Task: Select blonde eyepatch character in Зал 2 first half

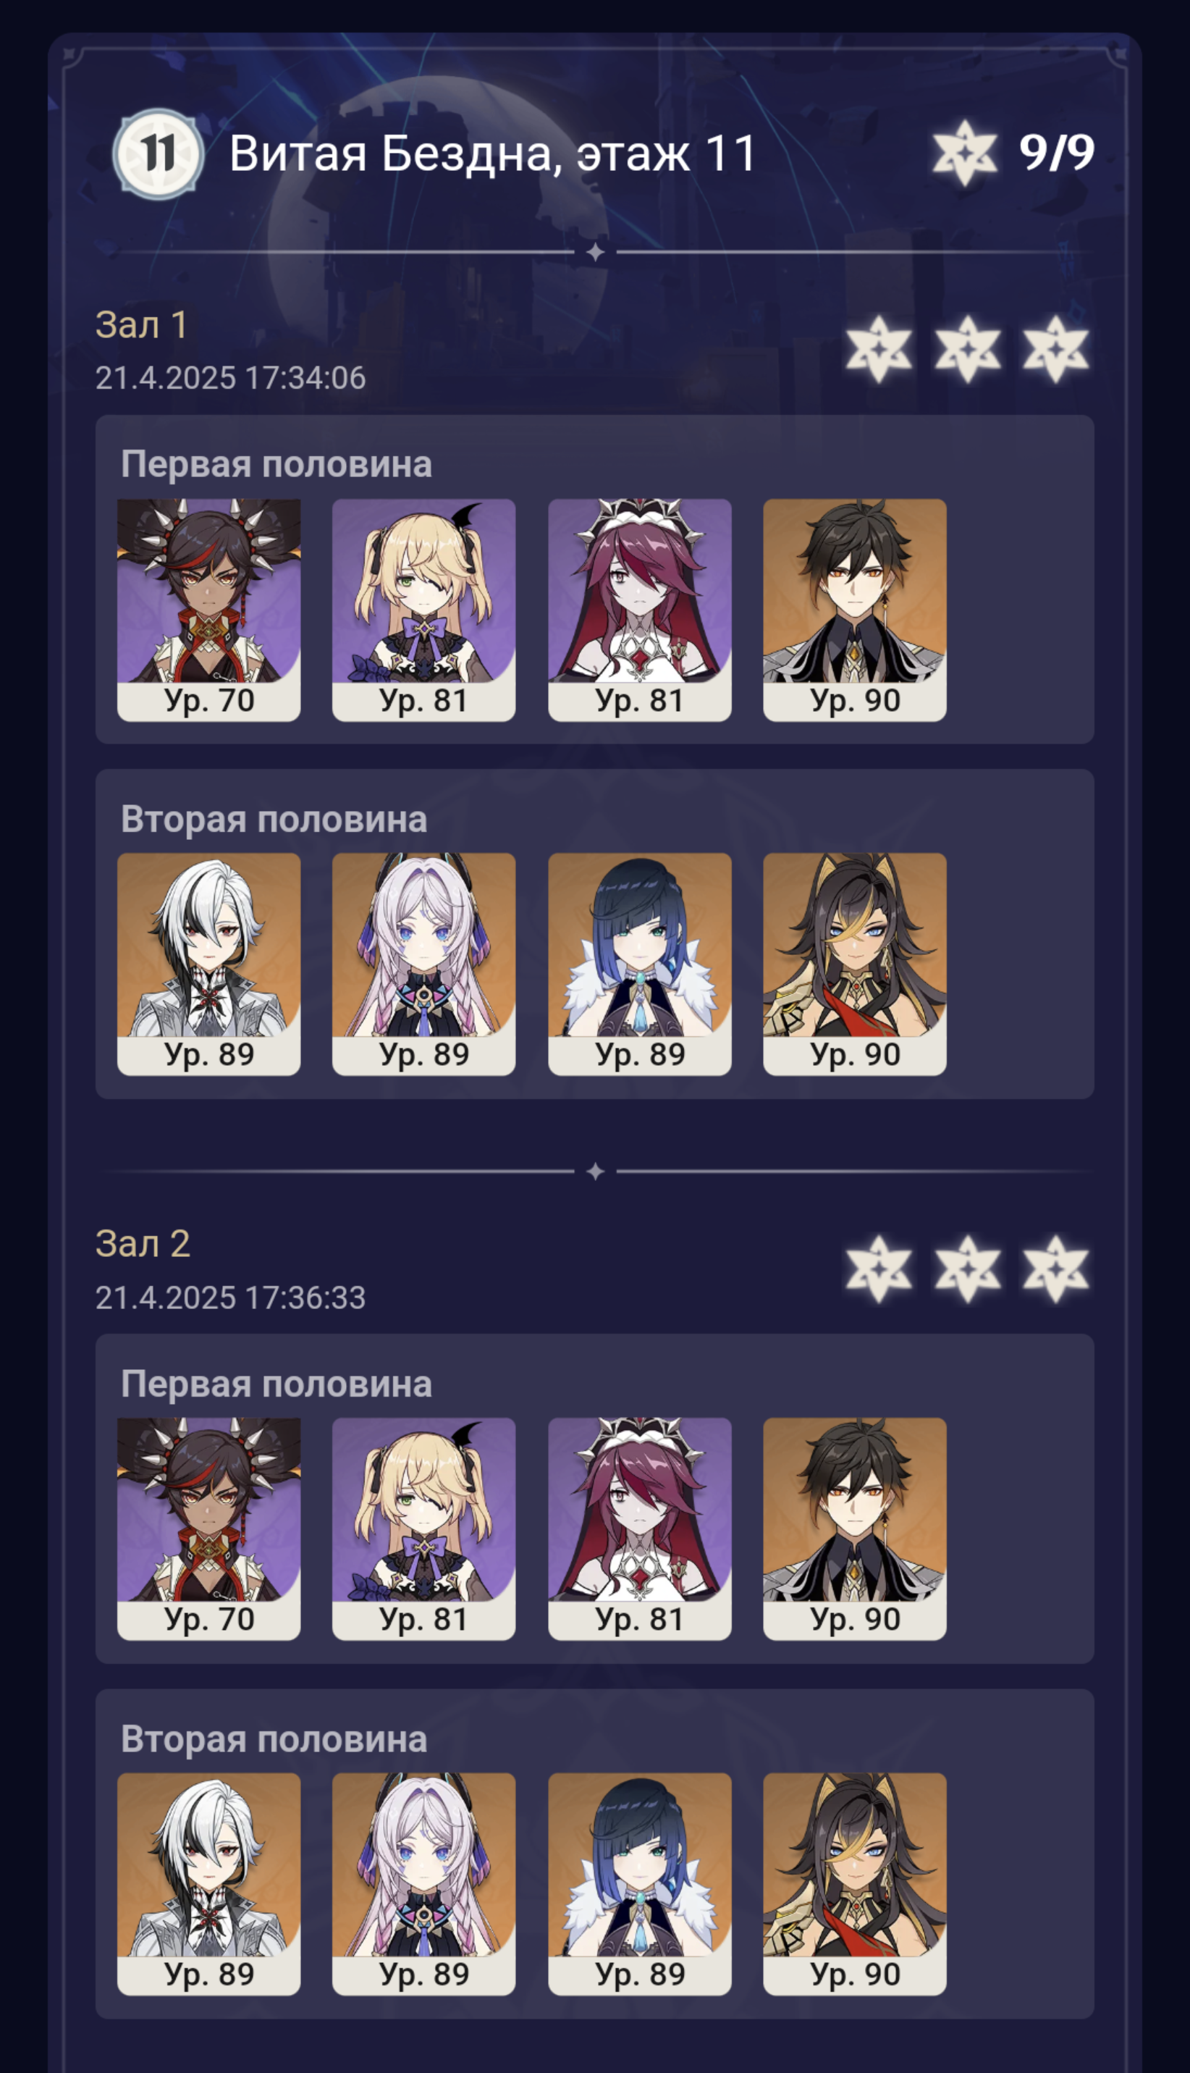Action: point(423,1529)
